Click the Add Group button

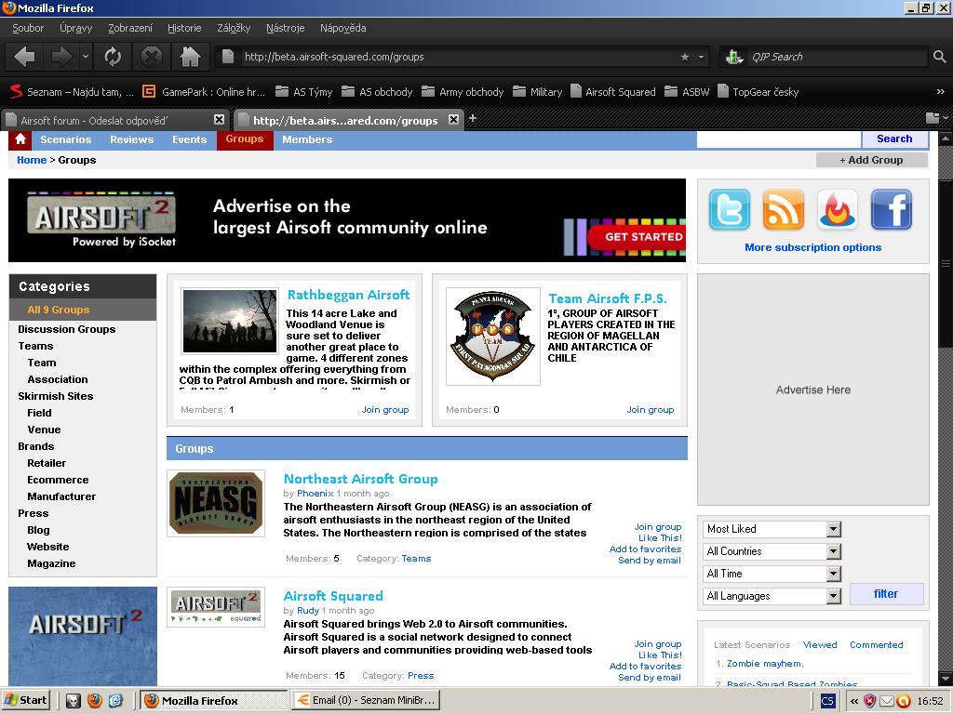point(871,160)
